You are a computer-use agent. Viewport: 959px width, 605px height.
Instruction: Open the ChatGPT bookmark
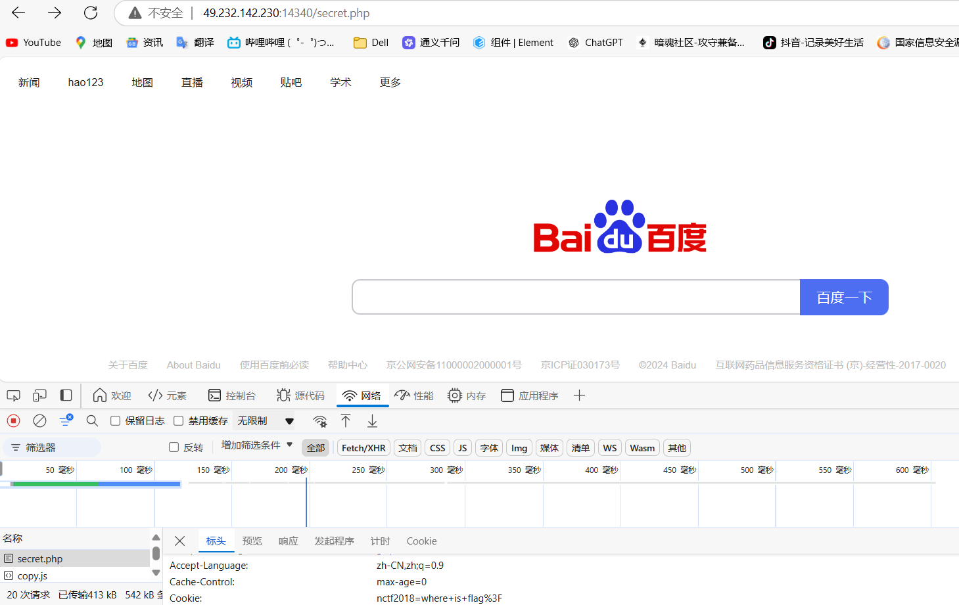pyautogui.click(x=596, y=43)
